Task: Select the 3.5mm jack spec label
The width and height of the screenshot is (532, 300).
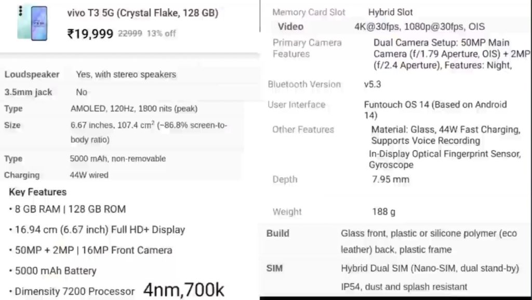Action: tap(28, 92)
